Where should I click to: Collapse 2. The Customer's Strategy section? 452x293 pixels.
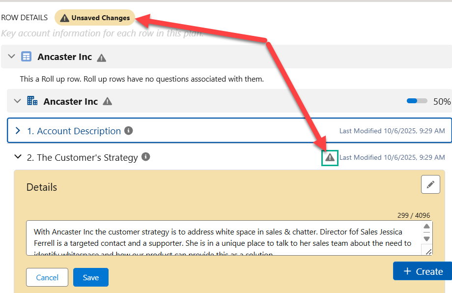[x=18, y=157]
